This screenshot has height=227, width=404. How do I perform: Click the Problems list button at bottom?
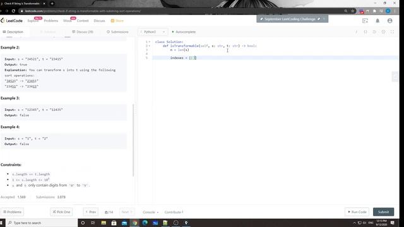(12, 212)
